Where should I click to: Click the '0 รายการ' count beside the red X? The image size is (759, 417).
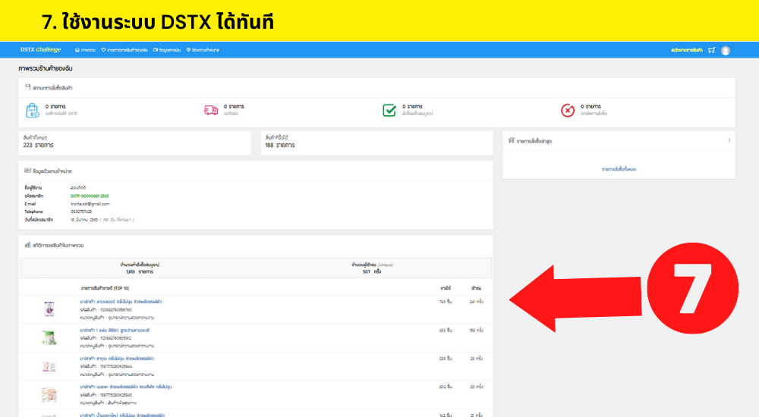[x=591, y=106]
